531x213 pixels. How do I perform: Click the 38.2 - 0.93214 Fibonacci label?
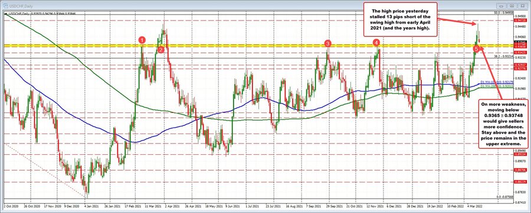(x=503, y=56)
